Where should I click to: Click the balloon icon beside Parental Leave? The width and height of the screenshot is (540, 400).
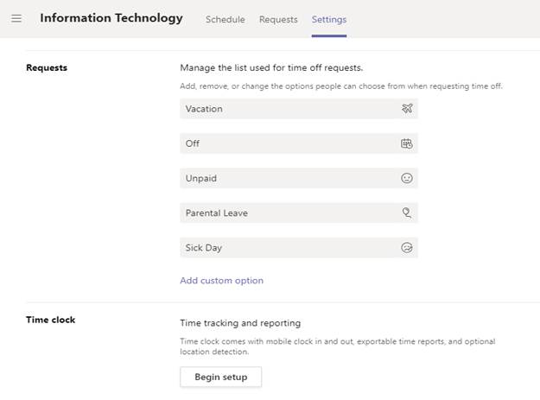(407, 213)
